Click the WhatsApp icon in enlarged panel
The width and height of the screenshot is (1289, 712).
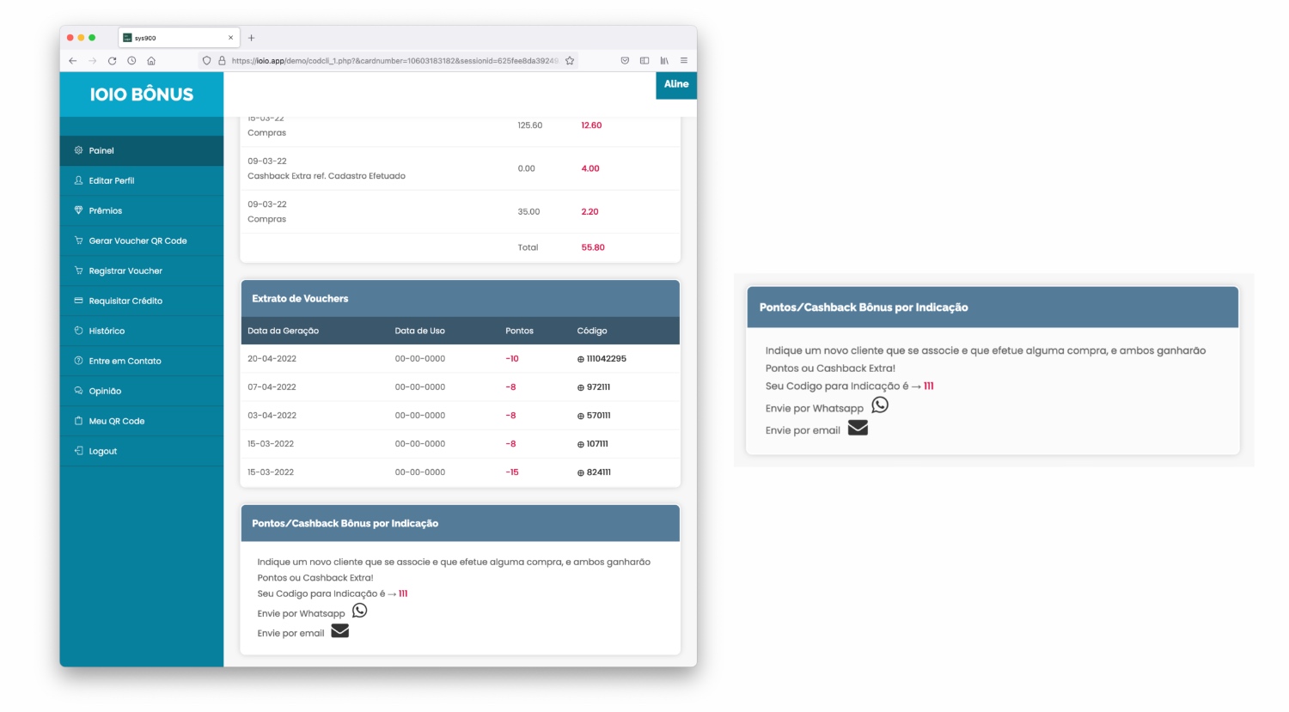point(880,405)
